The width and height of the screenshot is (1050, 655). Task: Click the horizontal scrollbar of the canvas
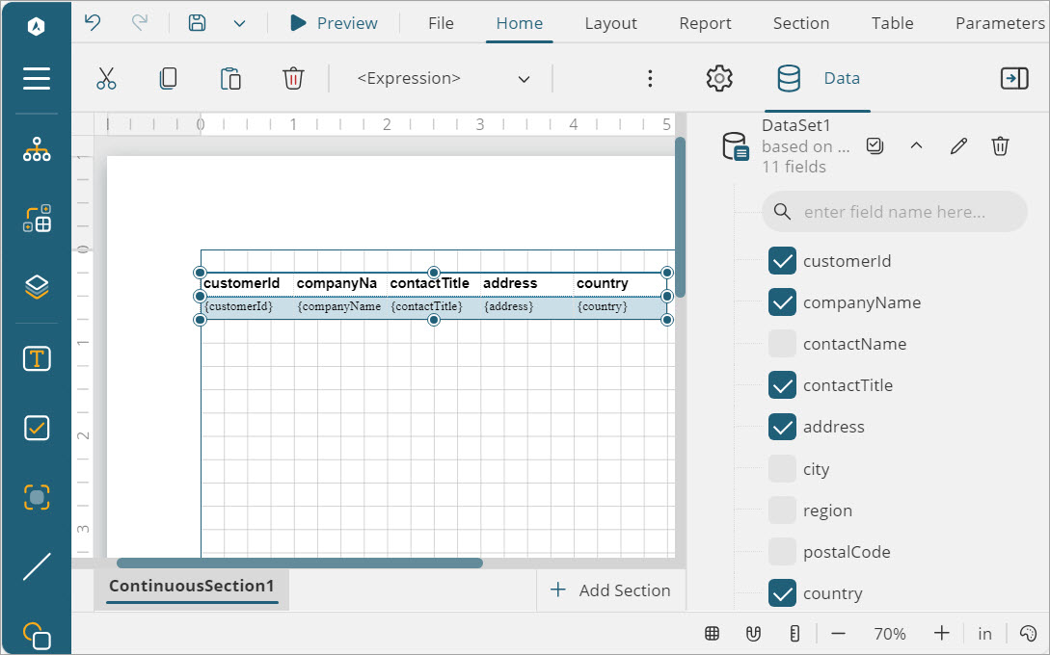[x=299, y=563]
